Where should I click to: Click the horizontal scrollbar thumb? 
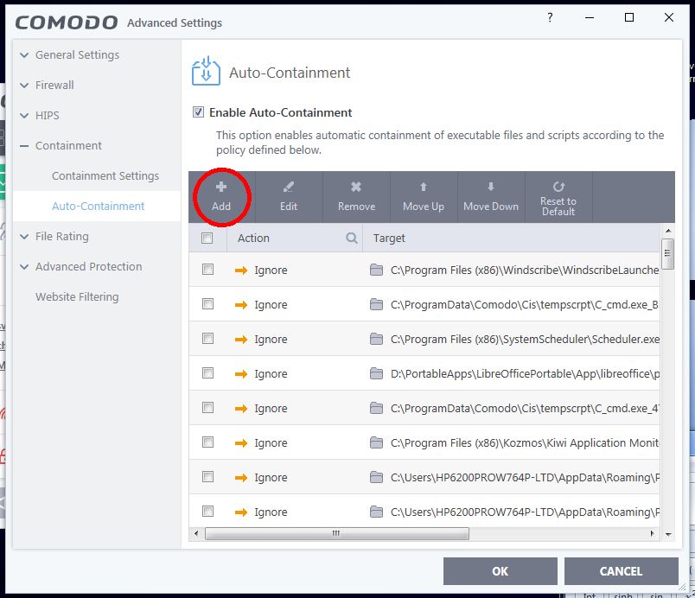pyautogui.click(x=335, y=534)
